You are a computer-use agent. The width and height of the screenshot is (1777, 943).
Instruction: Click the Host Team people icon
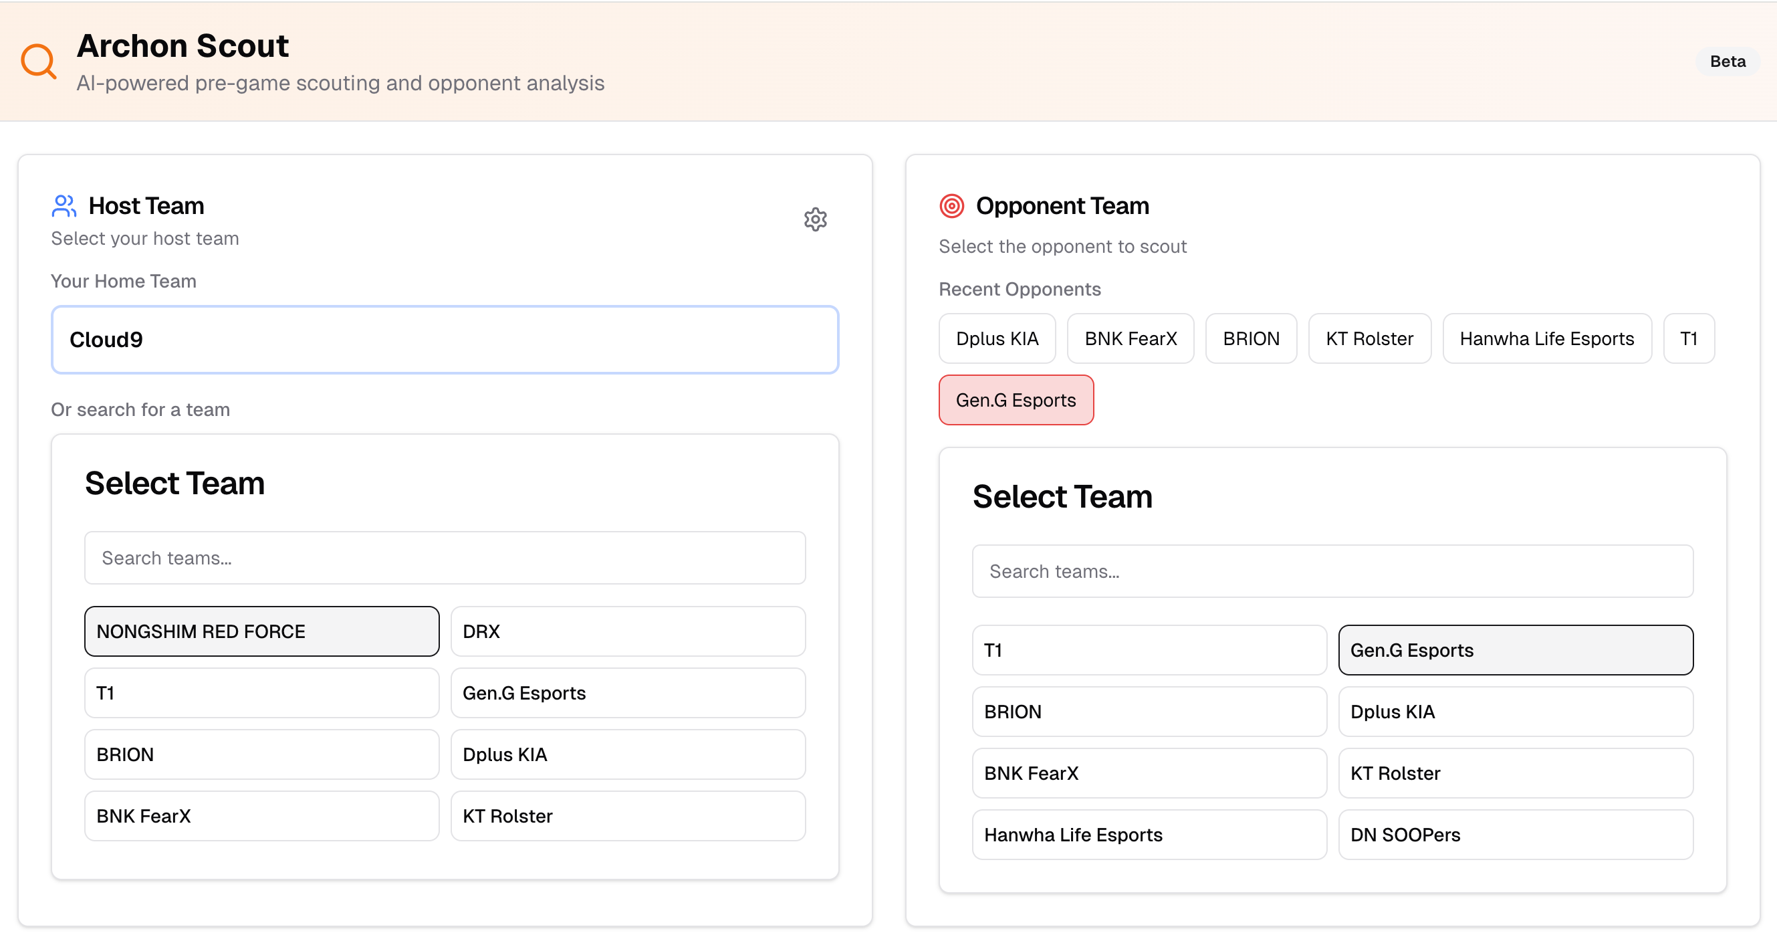coord(64,205)
